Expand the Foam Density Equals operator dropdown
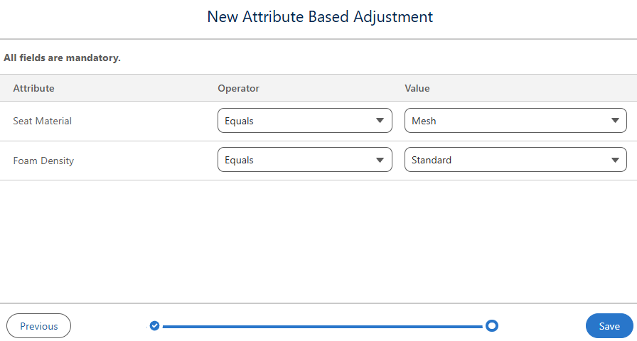The width and height of the screenshot is (637, 341). (305, 160)
